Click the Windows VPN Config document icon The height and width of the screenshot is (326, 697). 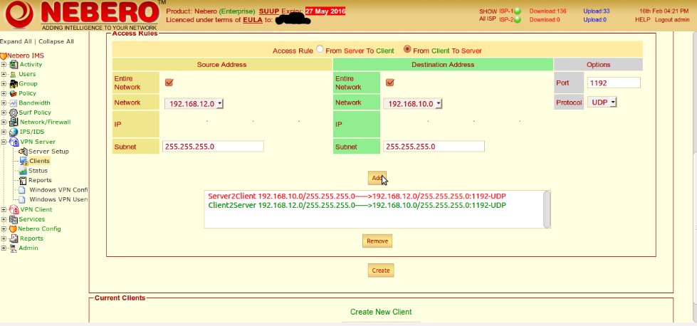[22, 190]
